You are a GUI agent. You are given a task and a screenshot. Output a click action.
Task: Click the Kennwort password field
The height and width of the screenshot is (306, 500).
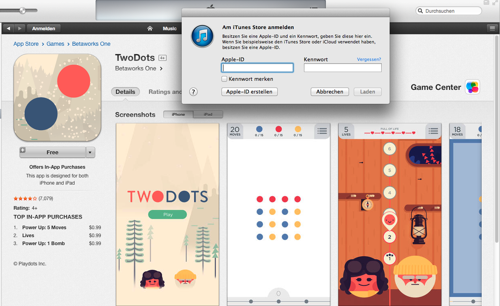click(343, 68)
